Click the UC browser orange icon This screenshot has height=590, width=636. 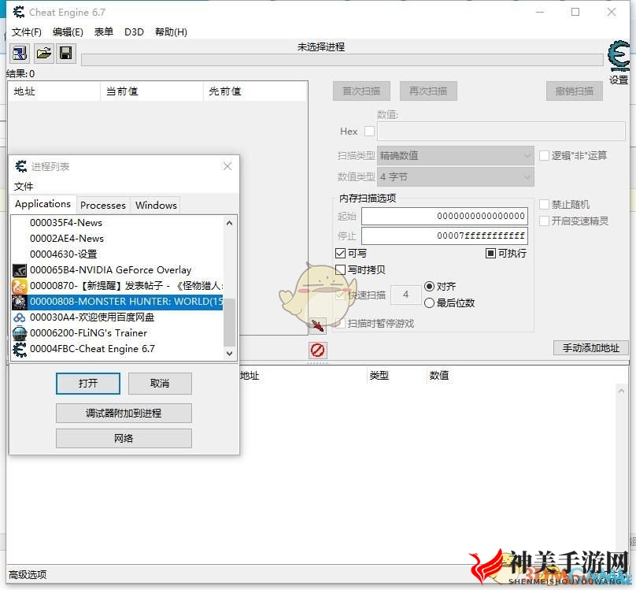[20, 286]
